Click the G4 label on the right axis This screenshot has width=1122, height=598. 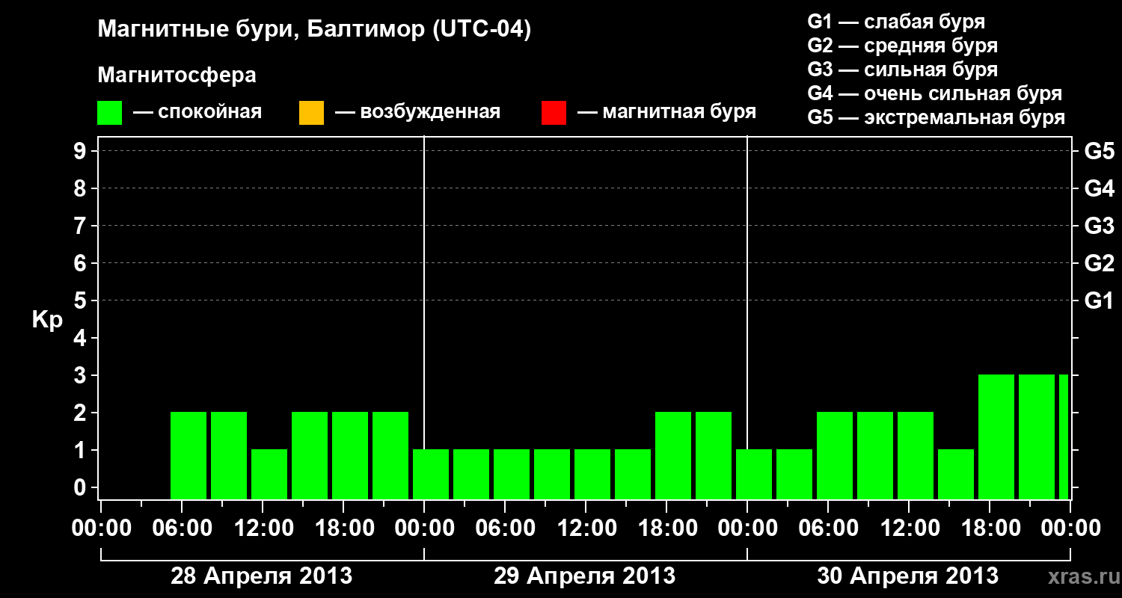click(x=1099, y=188)
